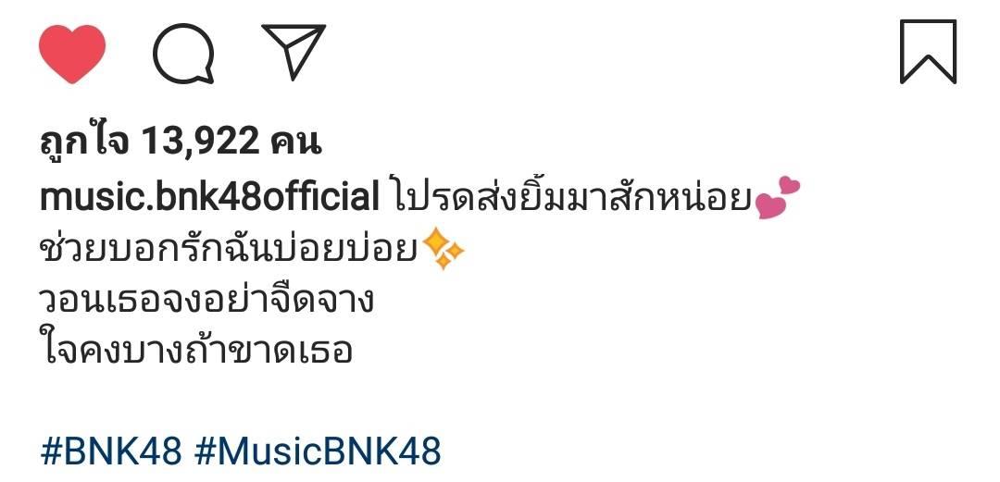Tap the larger pink heart emoji
Viewport: 1000px width, 482px height.
(x=770, y=206)
